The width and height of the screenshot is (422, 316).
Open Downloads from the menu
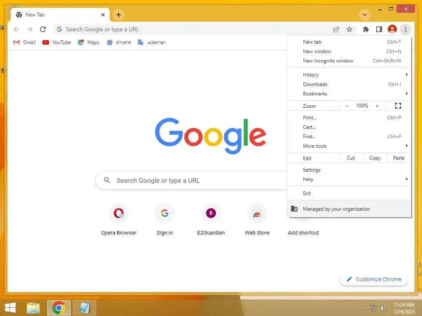point(349,84)
